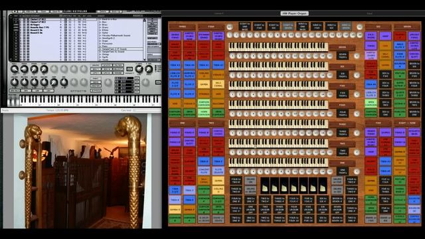Select the HW Player Organ tab
The image size is (425, 239).
coord(295,13)
